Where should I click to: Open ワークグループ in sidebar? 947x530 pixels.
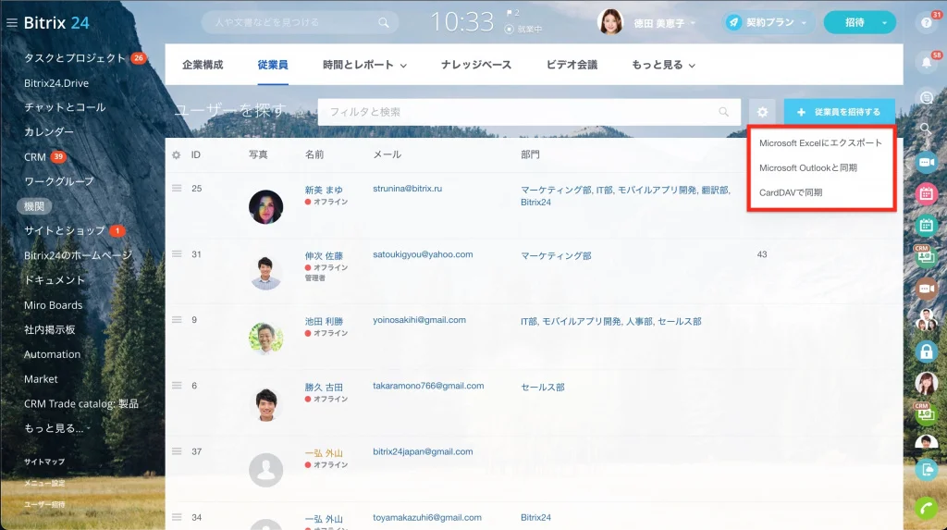pyautogui.click(x=59, y=181)
